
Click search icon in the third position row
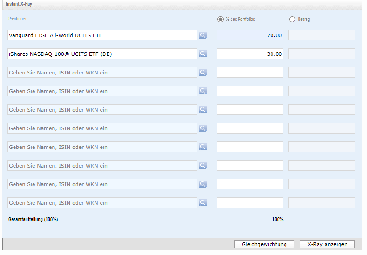coord(203,73)
